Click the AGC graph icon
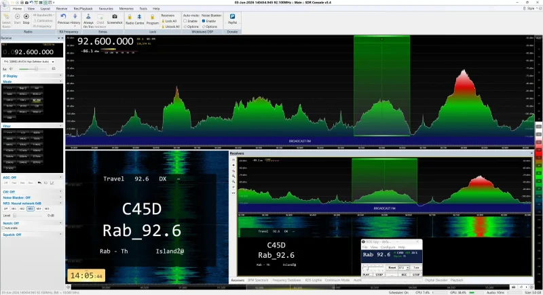The image size is (543, 295). [52, 183]
